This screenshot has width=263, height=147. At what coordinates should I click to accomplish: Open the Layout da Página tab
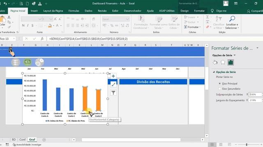(53, 11)
